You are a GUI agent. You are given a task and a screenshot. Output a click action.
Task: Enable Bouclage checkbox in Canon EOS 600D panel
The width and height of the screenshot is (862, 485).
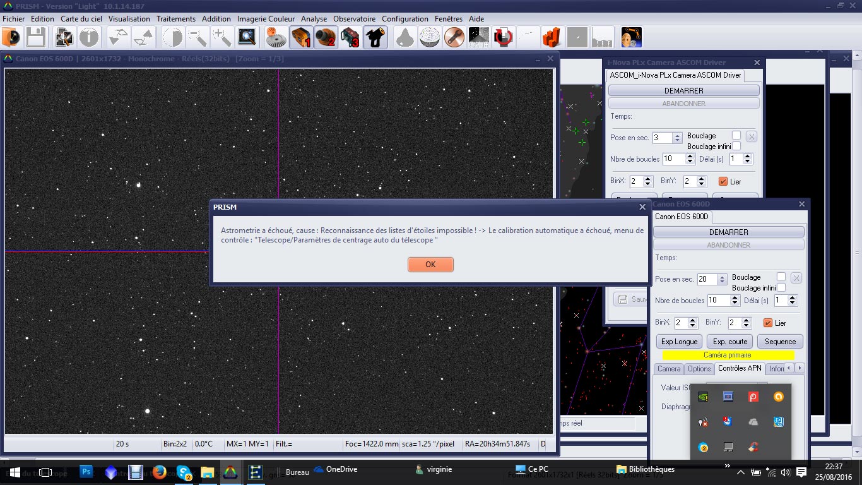[781, 277]
